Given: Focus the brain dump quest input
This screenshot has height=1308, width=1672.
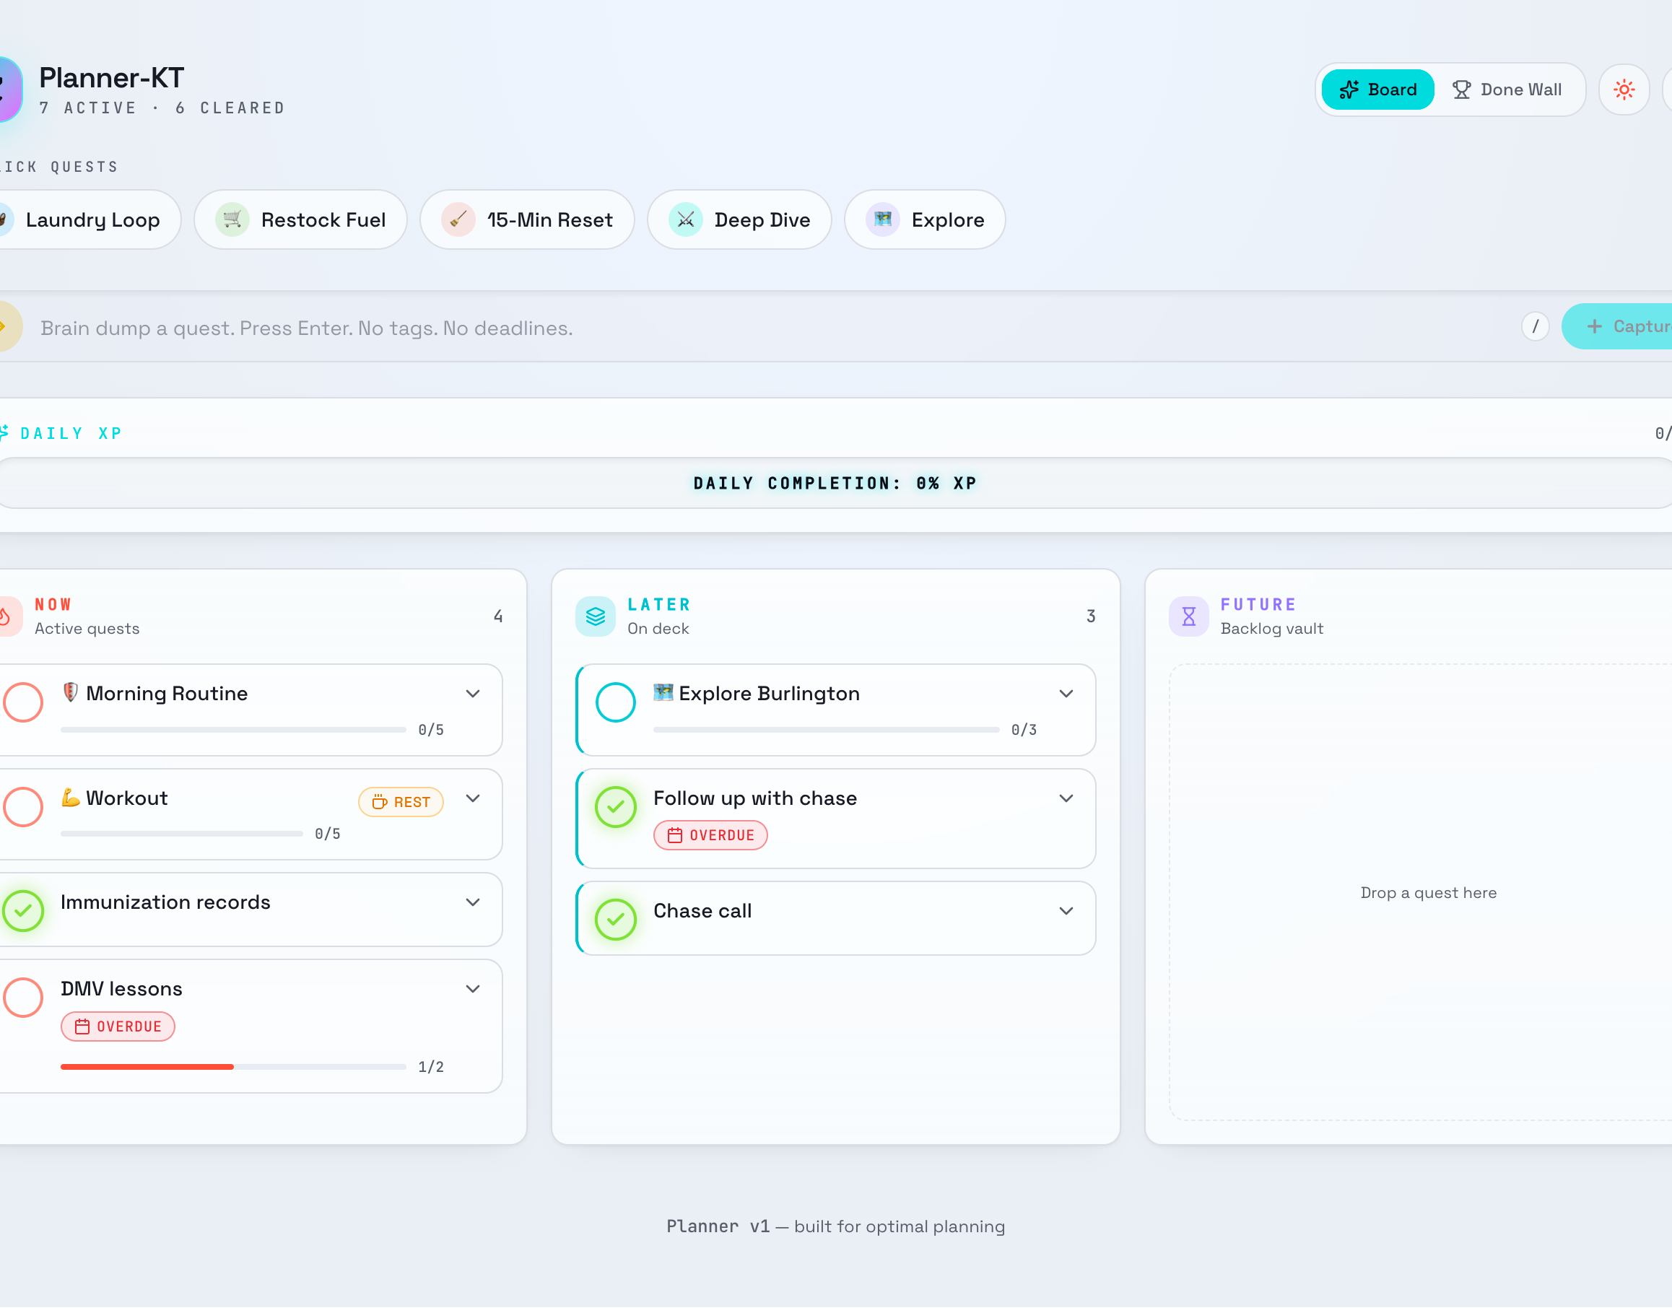Looking at the screenshot, I should point(774,328).
